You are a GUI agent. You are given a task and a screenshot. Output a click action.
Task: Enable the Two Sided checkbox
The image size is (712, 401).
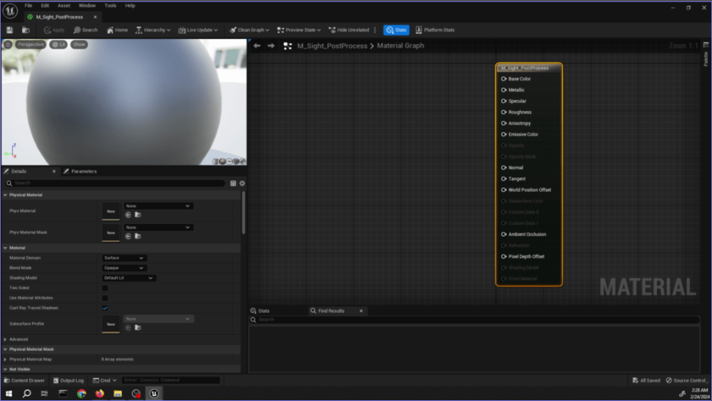click(x=105, y=288)
